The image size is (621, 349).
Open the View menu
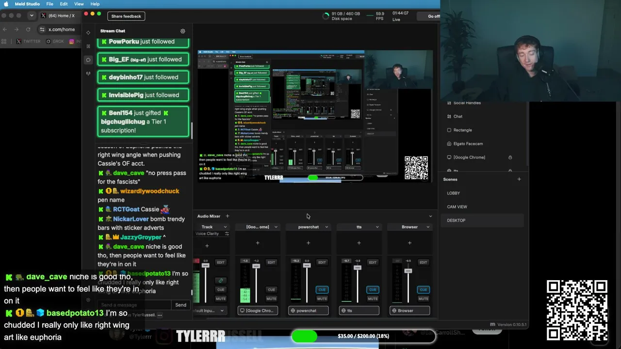click(x=79, y=4)
